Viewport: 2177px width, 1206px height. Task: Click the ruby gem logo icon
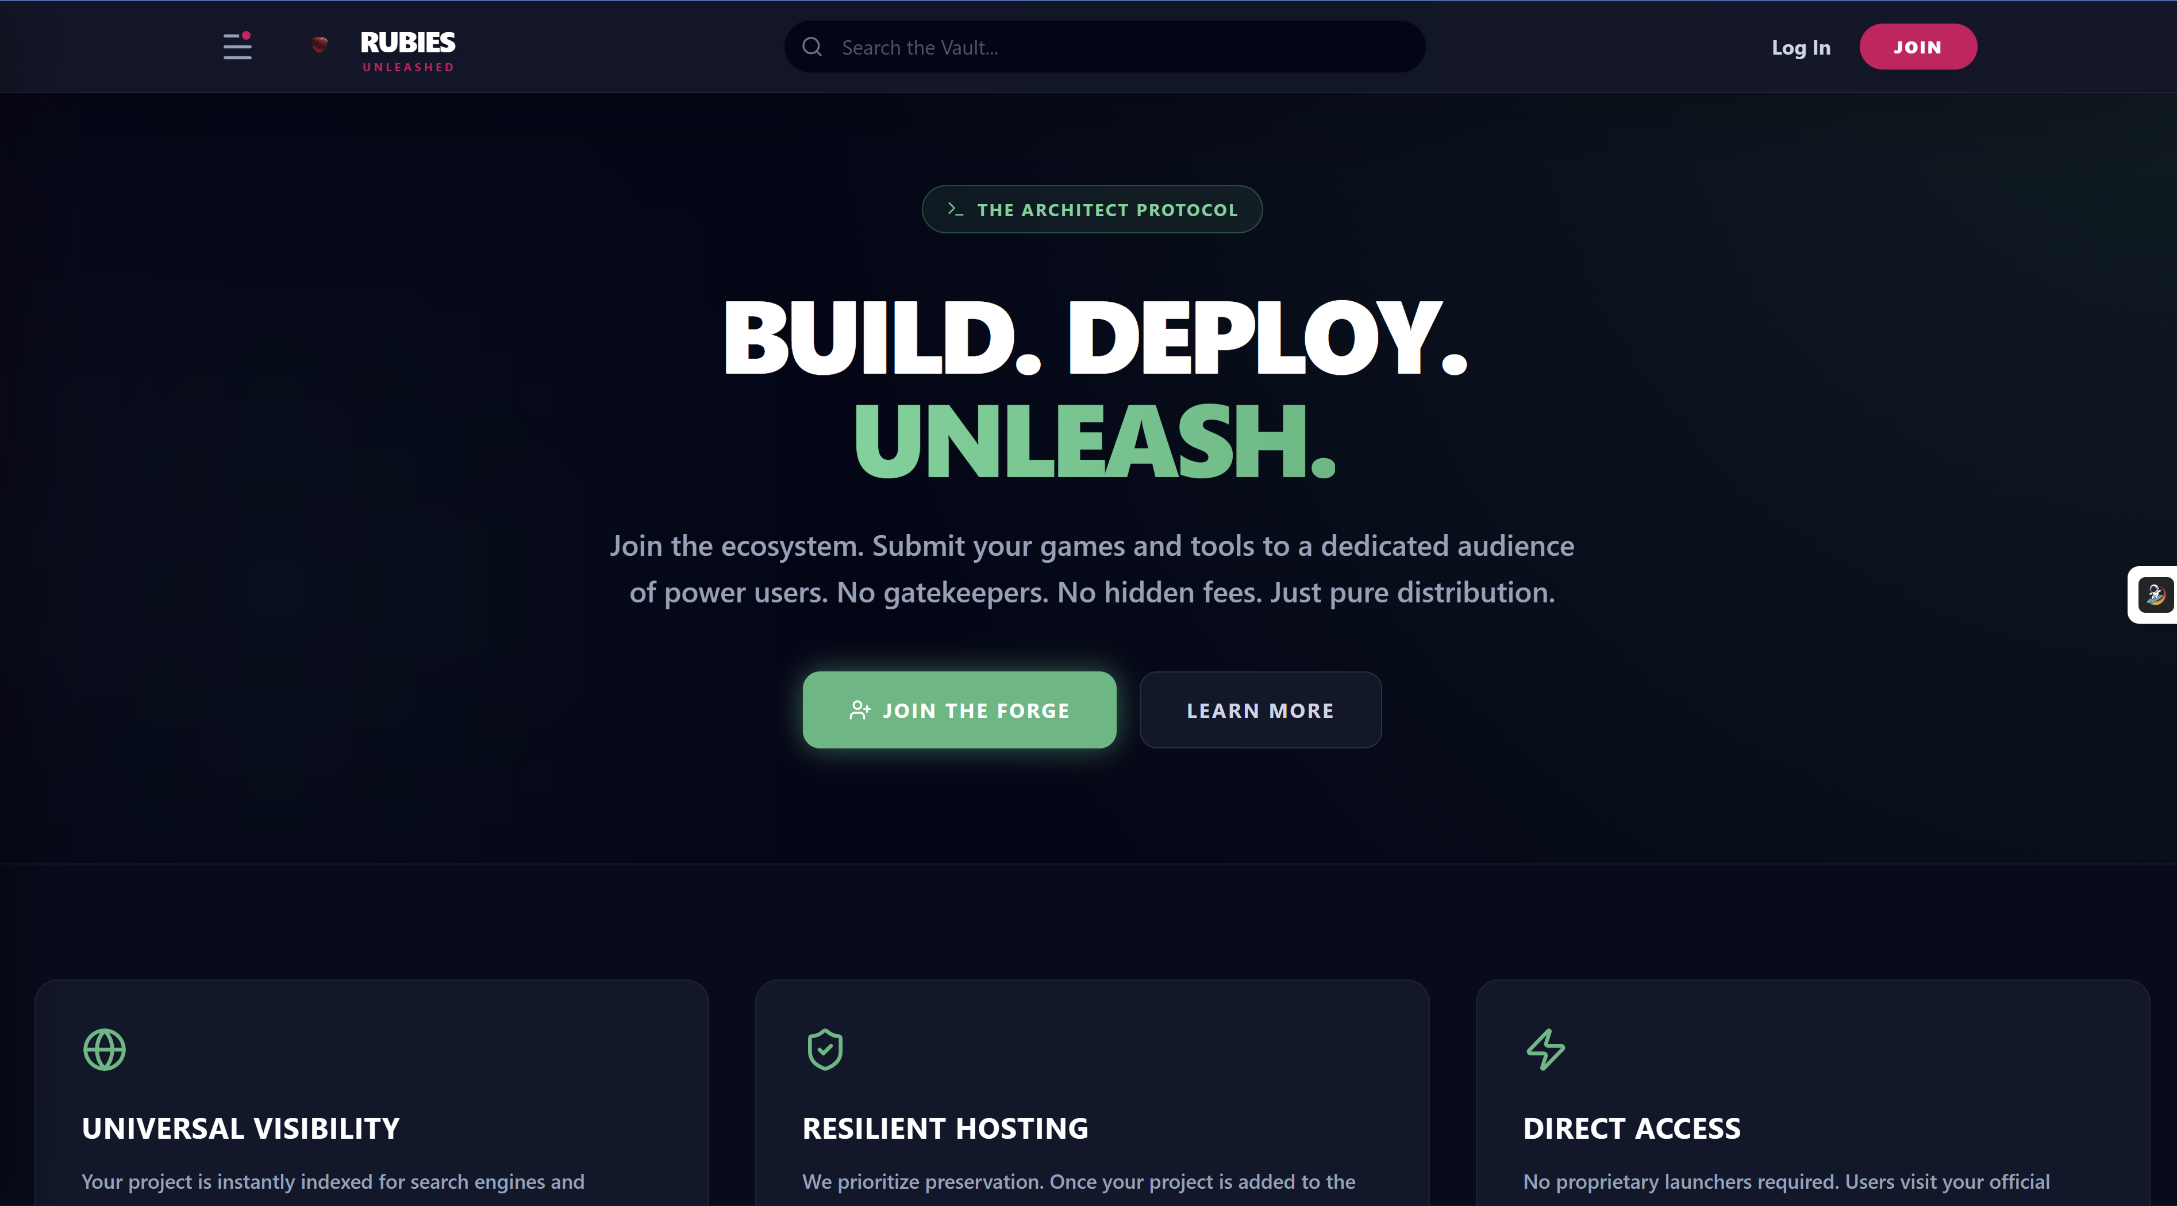(320, 45)
